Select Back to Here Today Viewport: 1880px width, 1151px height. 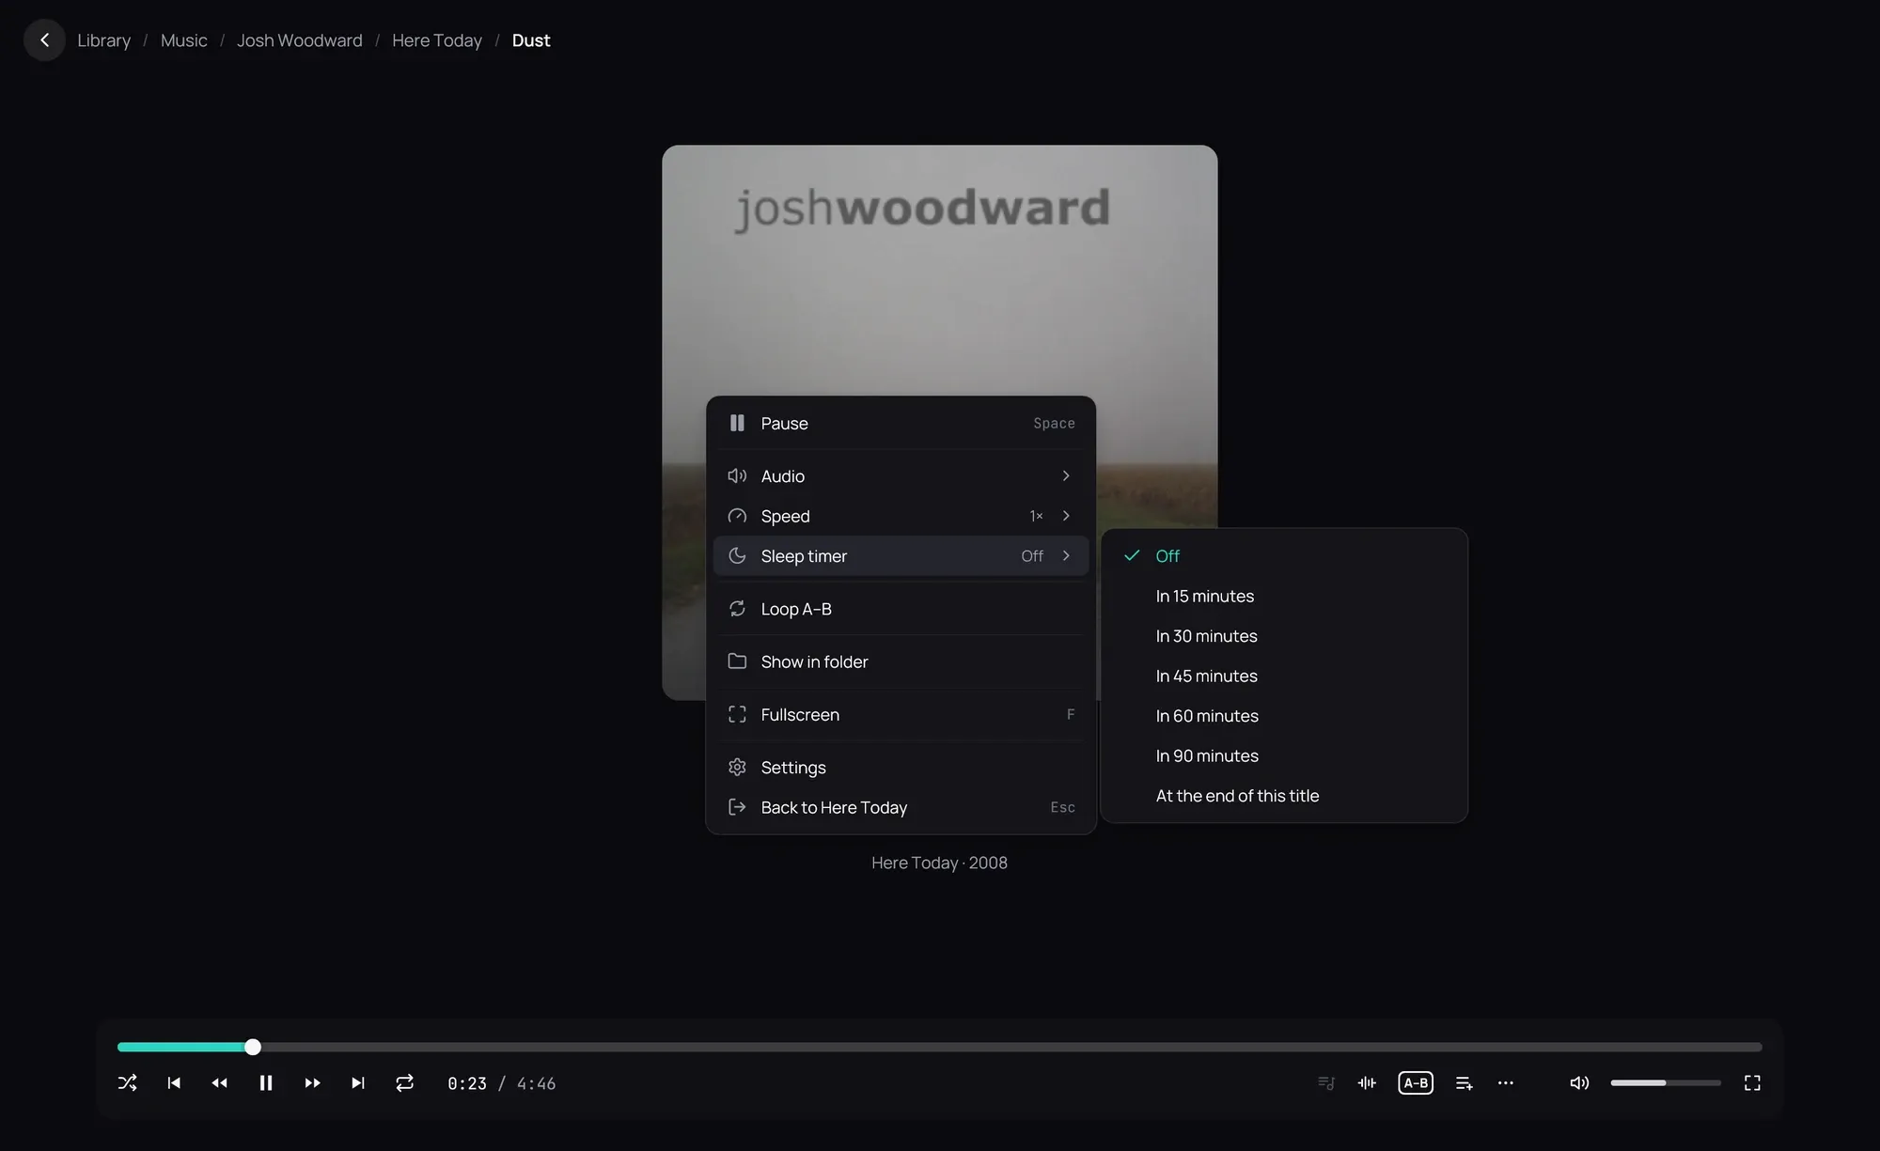(x=901, y=807)
